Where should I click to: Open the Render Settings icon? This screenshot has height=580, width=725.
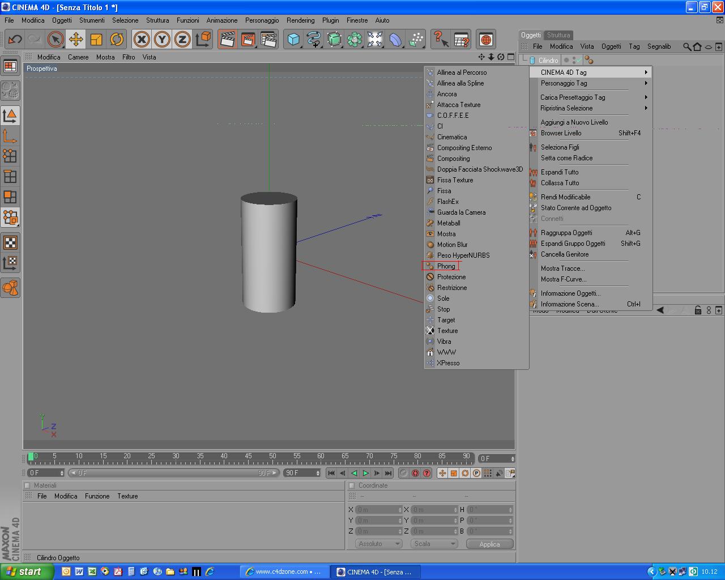(268, 39)
